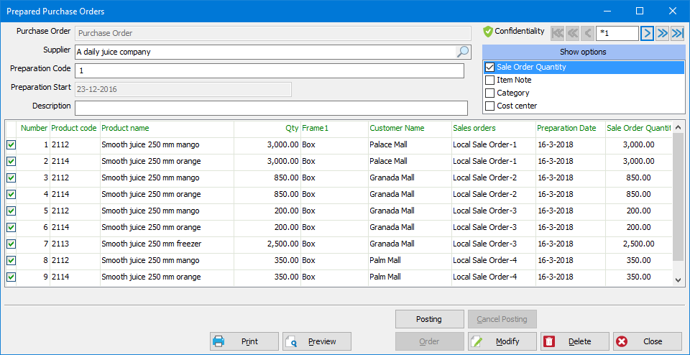Go to the first record
Image resolution: width=690 pixels, height=355 pixels.
click(557, 34)
